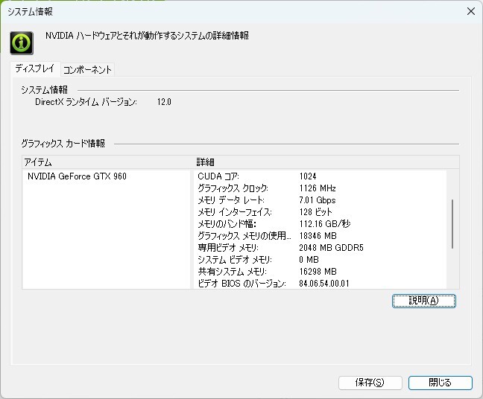The width and height of the screenshot is (483, 399).
Task: Click the 閉じる button
Action: pos(441,383)
